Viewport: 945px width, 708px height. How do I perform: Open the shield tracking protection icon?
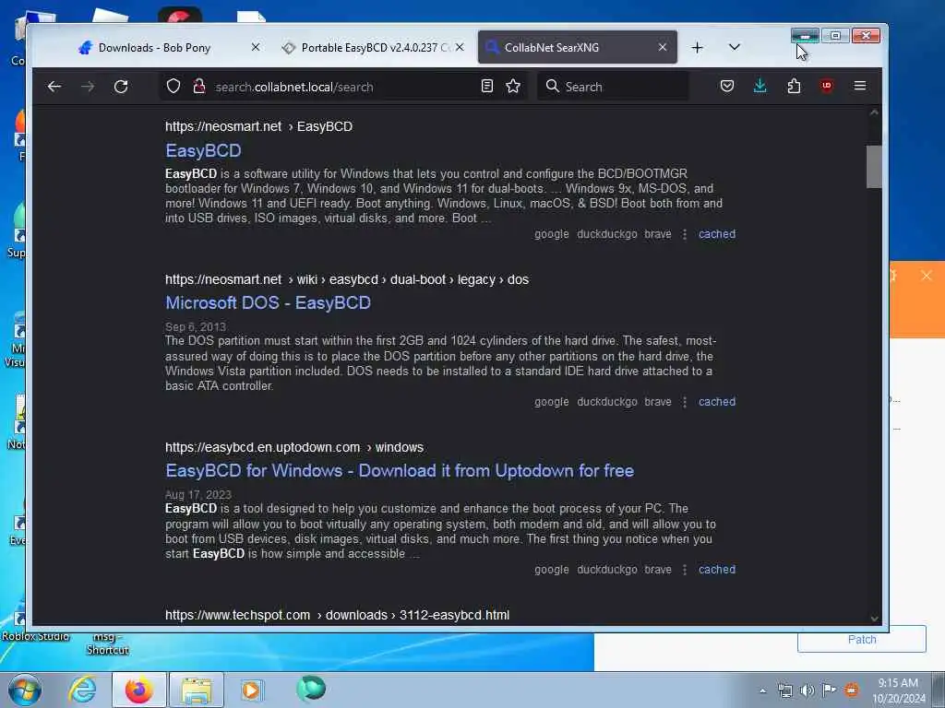point(173,86)
